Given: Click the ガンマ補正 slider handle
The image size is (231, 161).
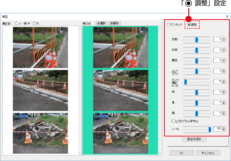Looking at the screenshot, I should pos(186,82).
